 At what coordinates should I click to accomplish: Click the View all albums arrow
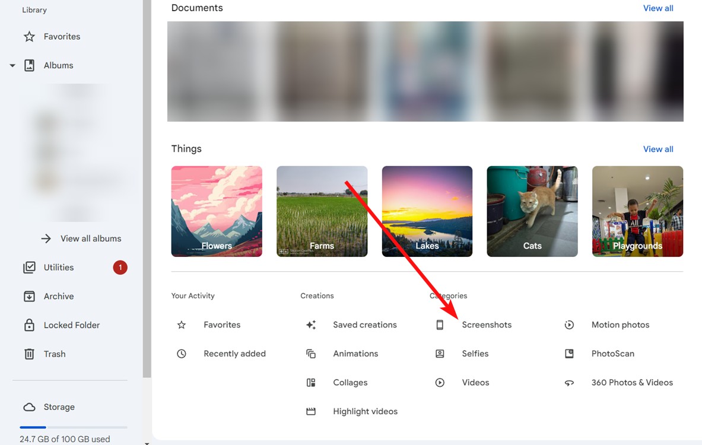click(46, 238)
